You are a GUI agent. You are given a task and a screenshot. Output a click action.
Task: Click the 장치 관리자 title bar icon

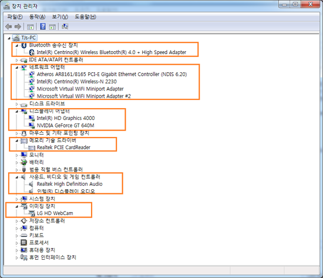(x=6, y=6)
